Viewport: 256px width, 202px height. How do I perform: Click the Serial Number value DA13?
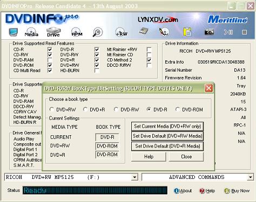240,70
